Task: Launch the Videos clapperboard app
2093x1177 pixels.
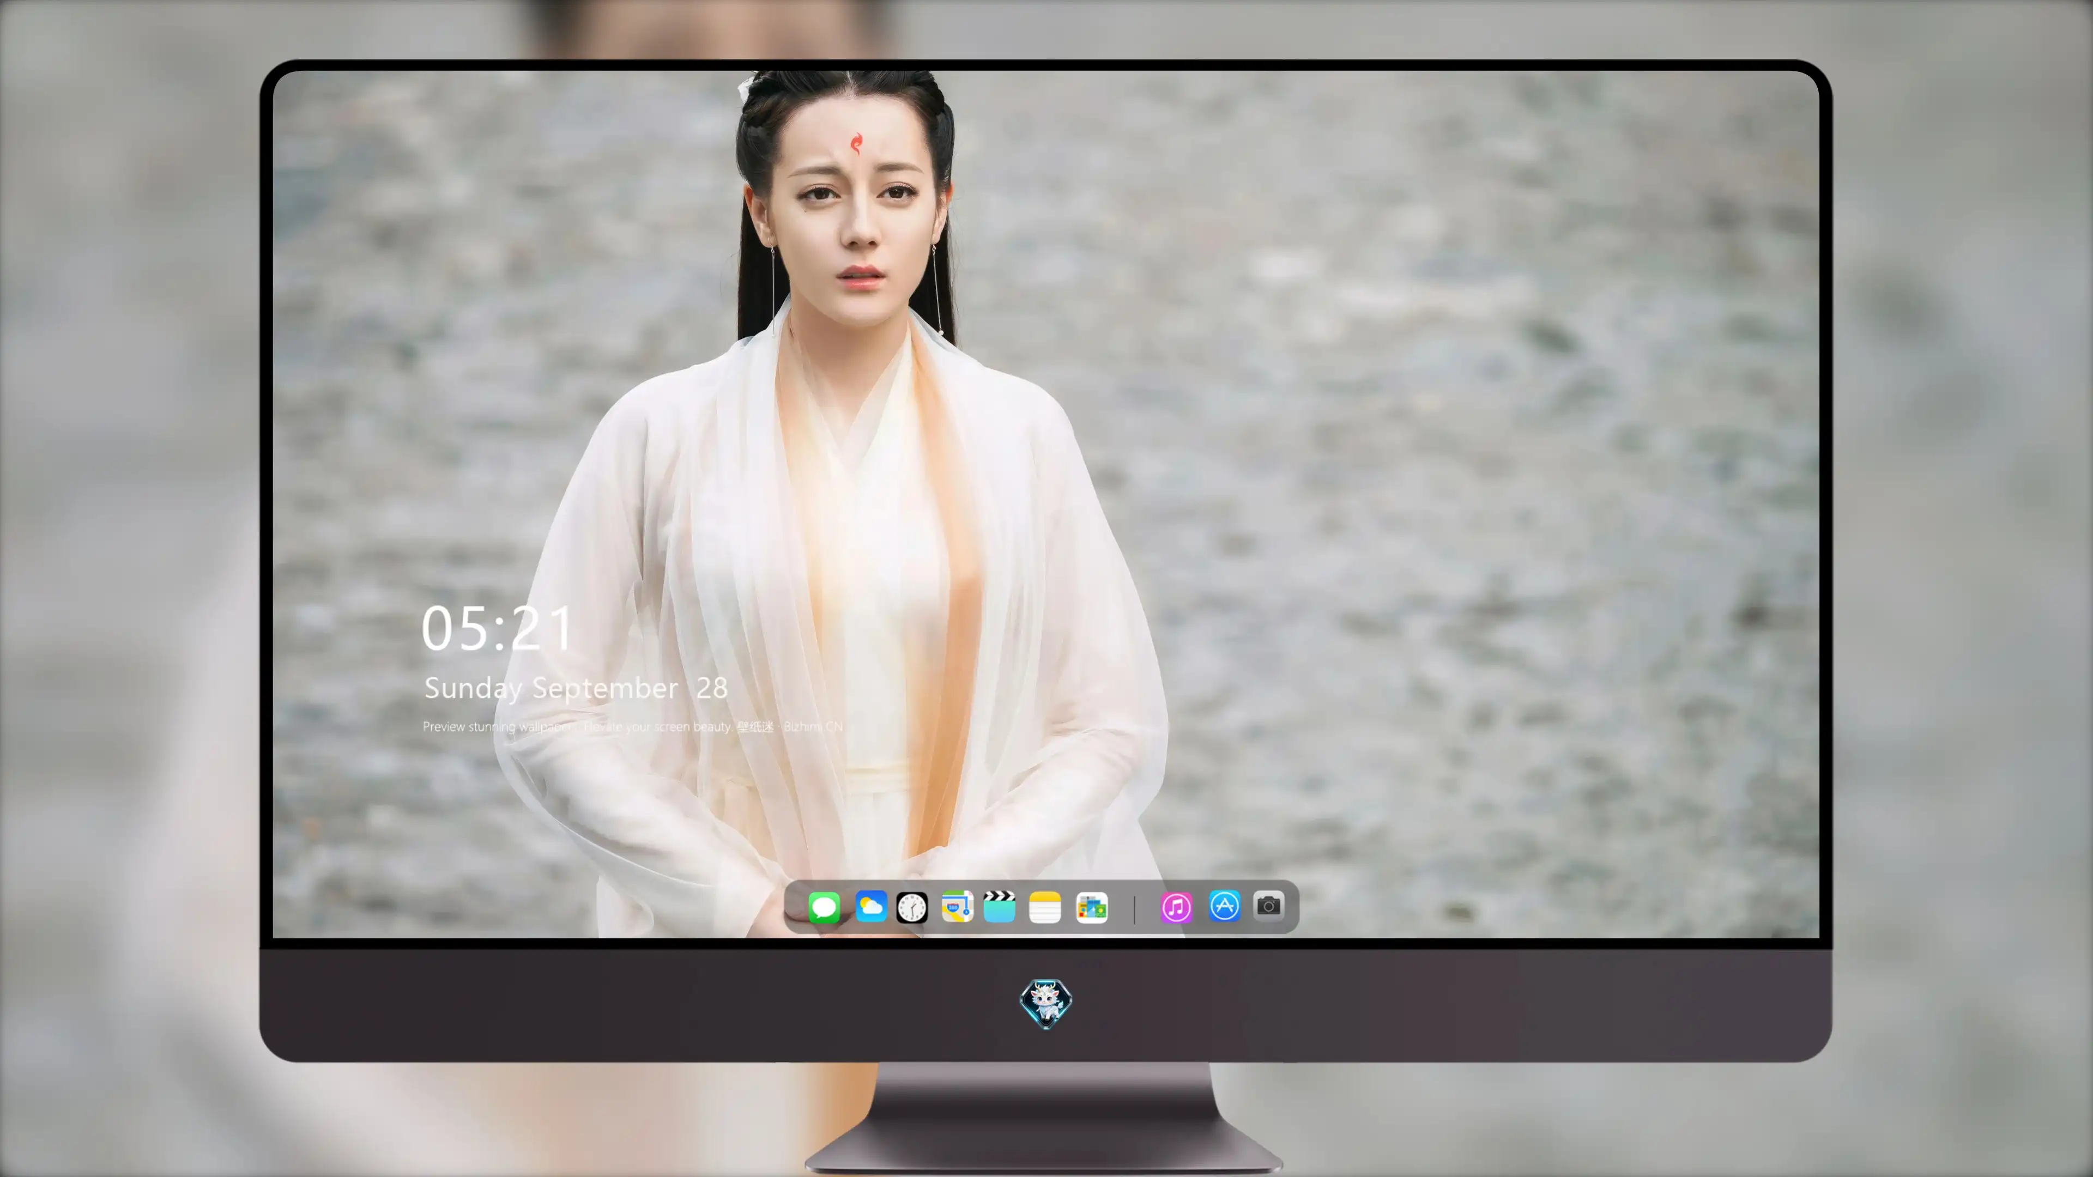Action: tap(1000, 907)
